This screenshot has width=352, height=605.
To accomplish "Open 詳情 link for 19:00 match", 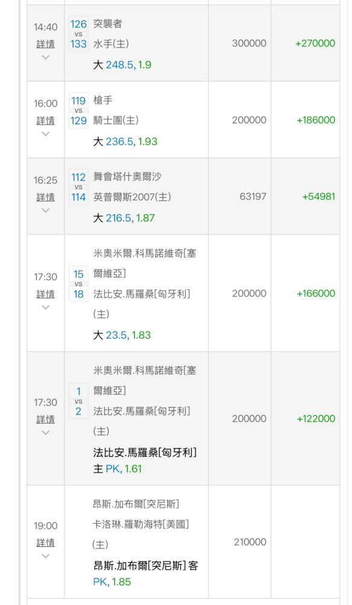I will (45, 543).
